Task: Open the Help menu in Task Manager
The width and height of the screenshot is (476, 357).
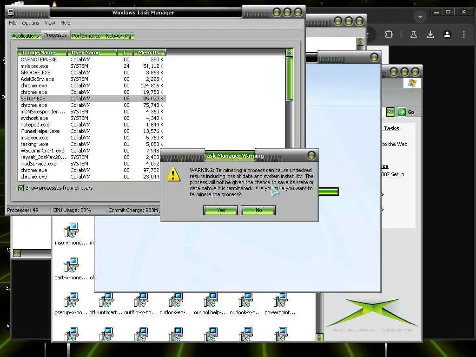Action: coord(65,23)
